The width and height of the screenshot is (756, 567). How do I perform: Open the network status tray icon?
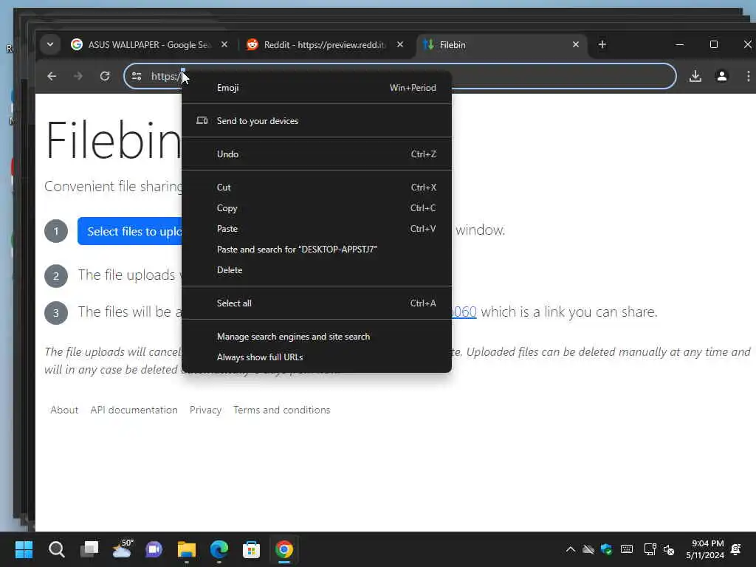click(650, 549)
